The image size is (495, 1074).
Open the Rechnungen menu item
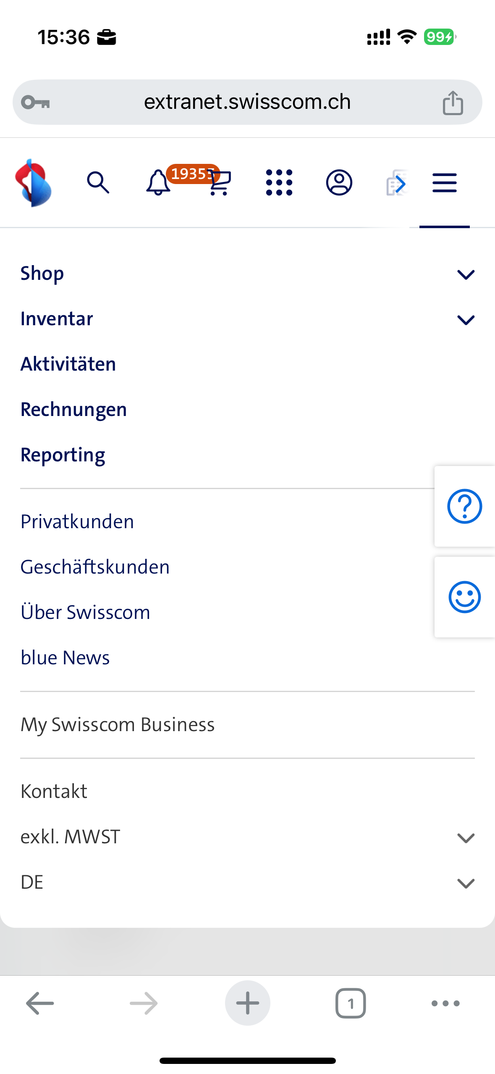coord(73,410)
